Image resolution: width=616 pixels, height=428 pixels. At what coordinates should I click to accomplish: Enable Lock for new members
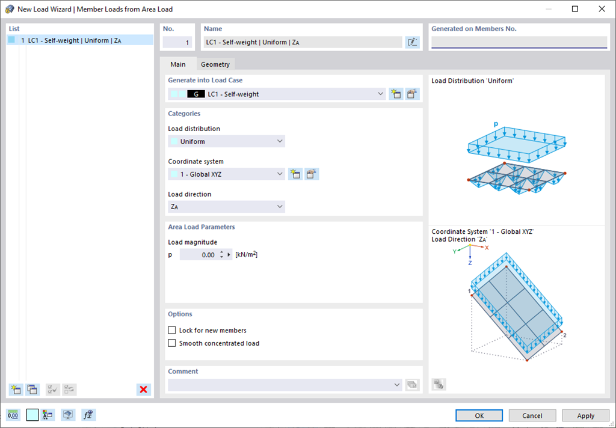click(x=172, y=330)
